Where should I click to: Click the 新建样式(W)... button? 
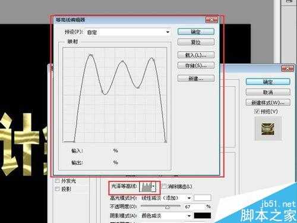click(268, 102)
